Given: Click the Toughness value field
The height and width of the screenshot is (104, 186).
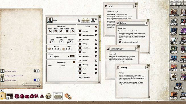Looking at the screenshot, I should coord(71,41).
